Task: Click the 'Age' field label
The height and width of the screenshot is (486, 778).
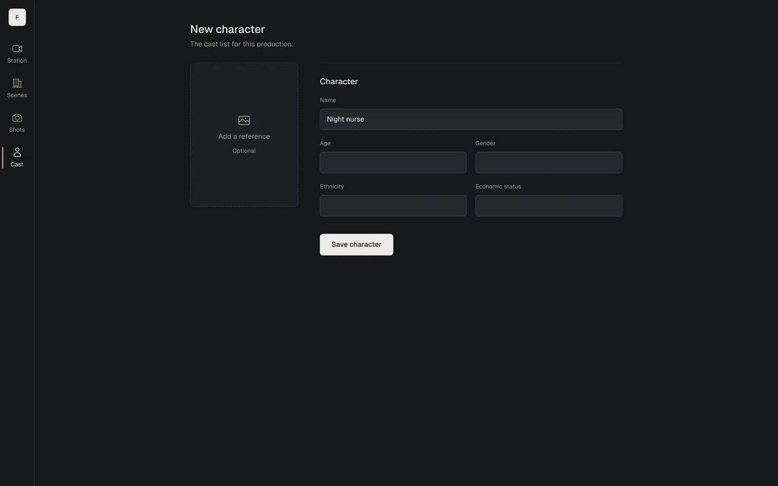Action: 325,143
